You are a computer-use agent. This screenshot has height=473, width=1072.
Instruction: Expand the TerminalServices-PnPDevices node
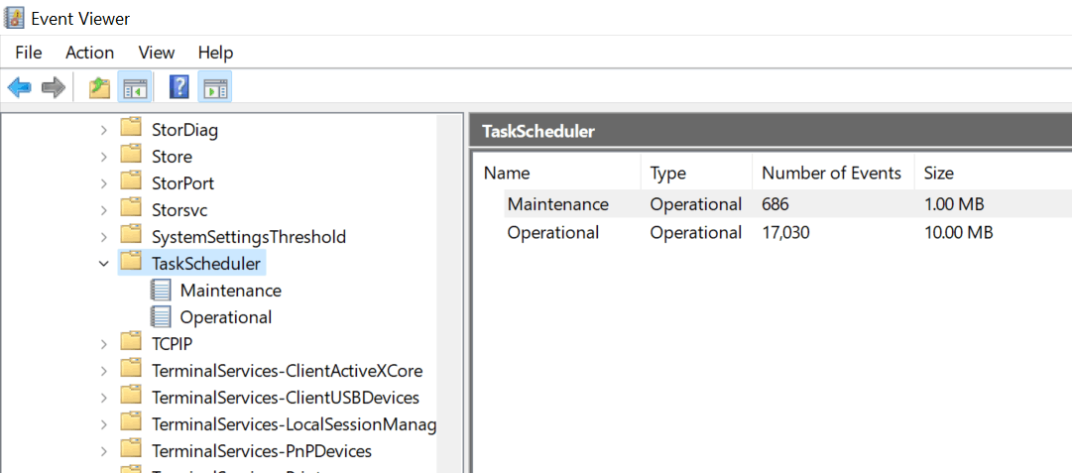click(x=103, y=451)
